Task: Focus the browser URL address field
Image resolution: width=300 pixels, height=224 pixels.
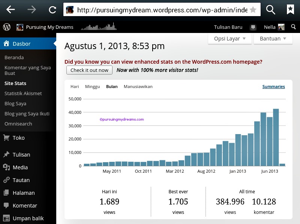Action: pos(161,10)
